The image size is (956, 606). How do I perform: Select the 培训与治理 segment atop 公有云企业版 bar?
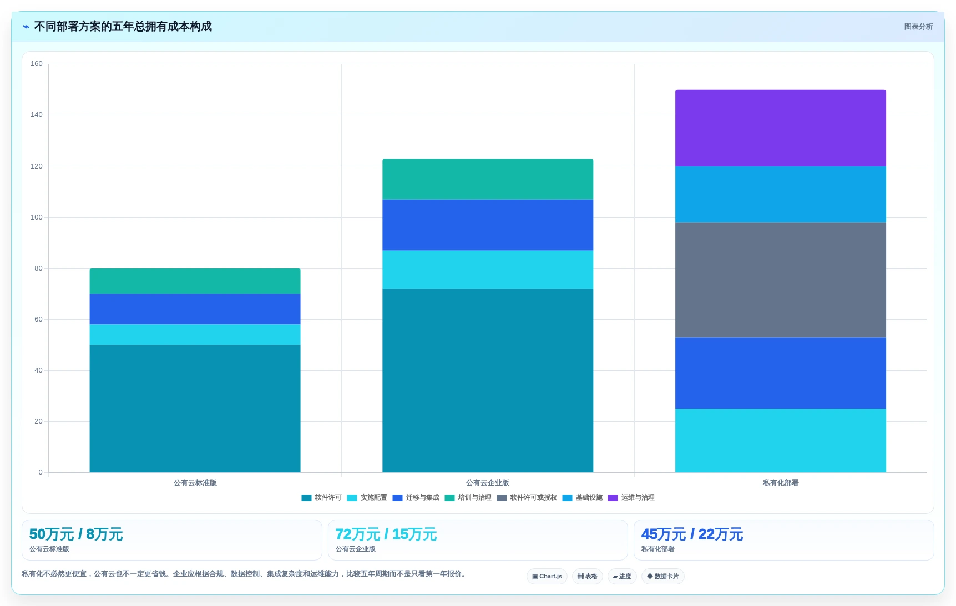click(x=488, y=179)
